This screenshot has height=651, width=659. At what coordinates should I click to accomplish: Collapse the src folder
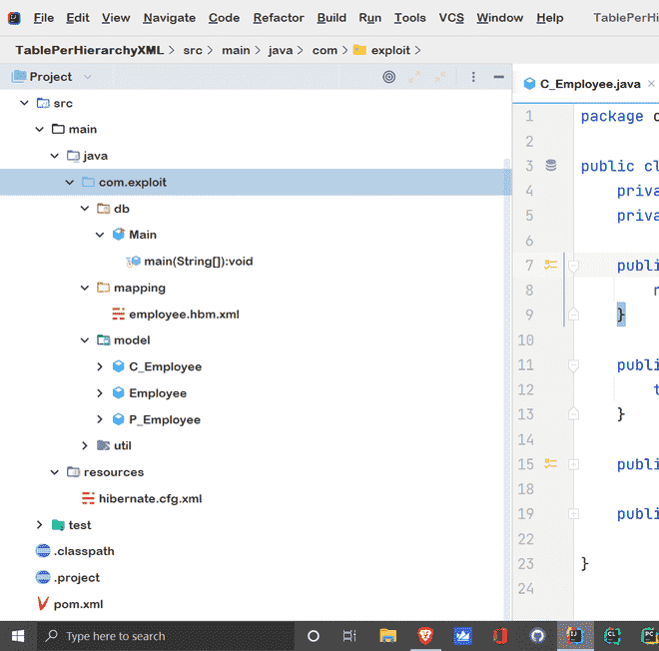[24, 103]
